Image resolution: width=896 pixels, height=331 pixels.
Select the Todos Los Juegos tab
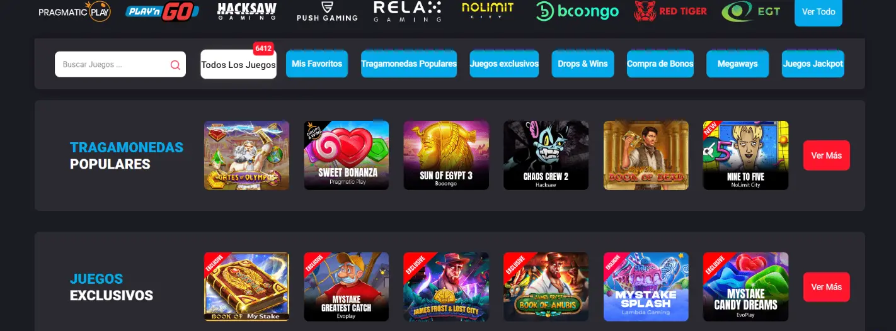[238, 64]
